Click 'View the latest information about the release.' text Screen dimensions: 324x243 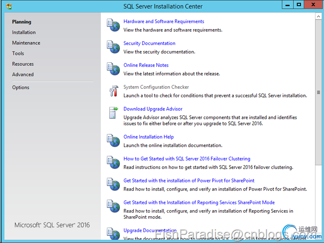click(x=172, y=74)
